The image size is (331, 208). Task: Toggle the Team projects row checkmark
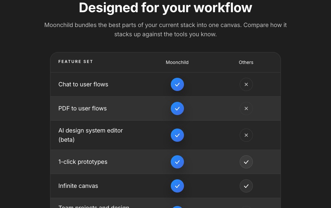177,207
